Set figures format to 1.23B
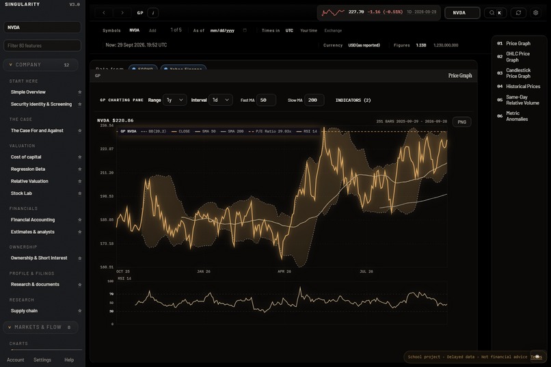This screenshot has height=367, width=551. point(421,45)
